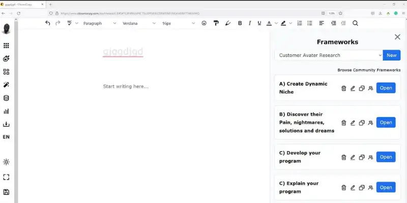Expand the text color options arrow
The width and height of the screenshot is (407, 203).
[x=276, y=23]
